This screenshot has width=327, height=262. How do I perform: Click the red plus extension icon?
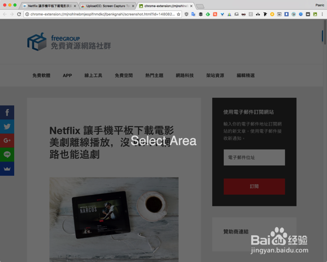[215, 14]
